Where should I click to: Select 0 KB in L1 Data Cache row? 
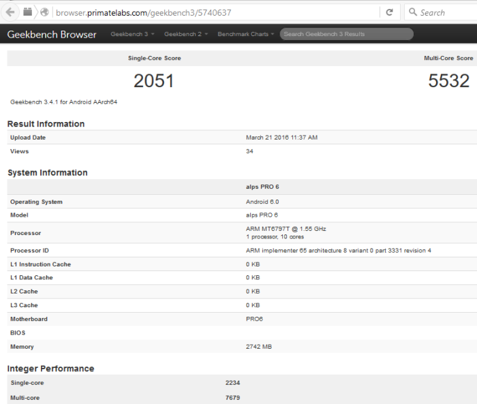coord(253,277)
